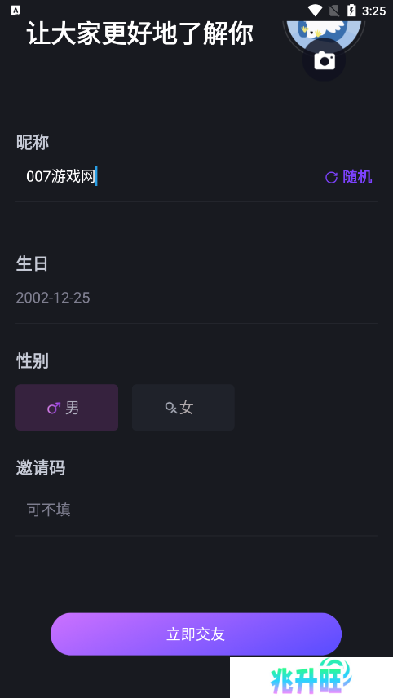Tap the camera icon to change avatar

click(x=324, y=60)
